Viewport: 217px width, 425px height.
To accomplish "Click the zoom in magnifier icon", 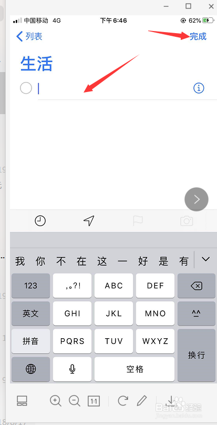I will (56, 401).
